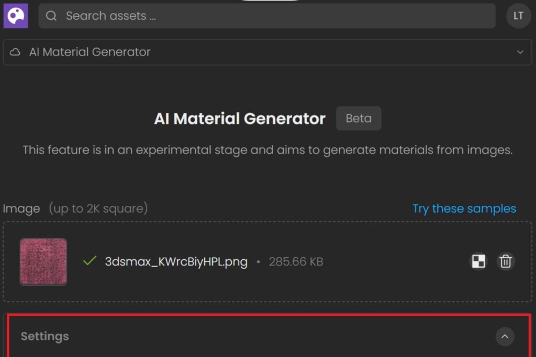536x357 pixels.
Task: Click the checkerboard tiling preview icon
Action: coord(478,261)
